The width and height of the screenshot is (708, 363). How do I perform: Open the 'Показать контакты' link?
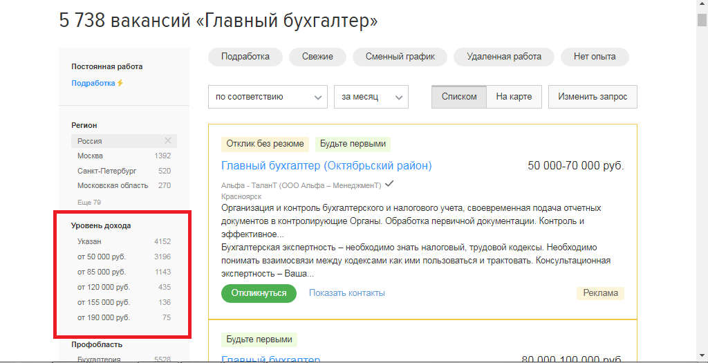[x=346, y=293]
